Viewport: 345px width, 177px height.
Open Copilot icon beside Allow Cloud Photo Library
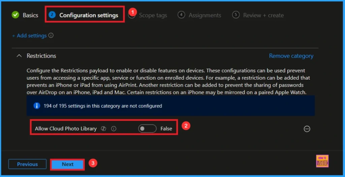pyautogui.click(x=103, y=129)
